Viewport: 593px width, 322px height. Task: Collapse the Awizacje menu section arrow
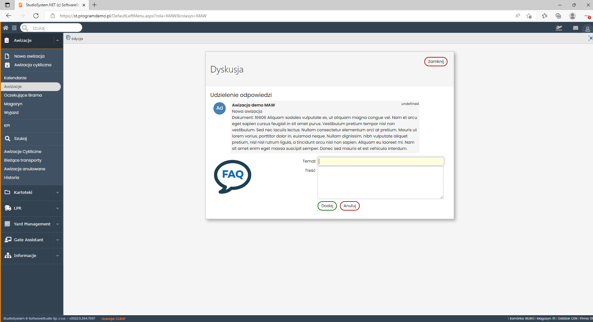pos(57,40)
